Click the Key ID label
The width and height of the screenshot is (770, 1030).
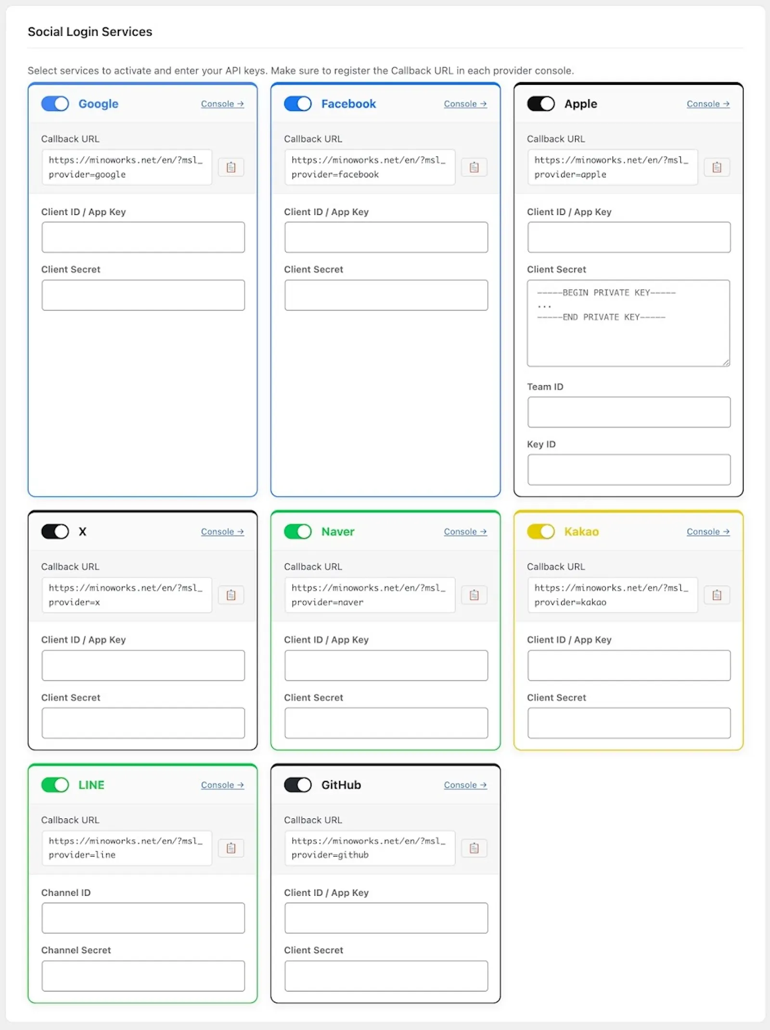(541, 444)
